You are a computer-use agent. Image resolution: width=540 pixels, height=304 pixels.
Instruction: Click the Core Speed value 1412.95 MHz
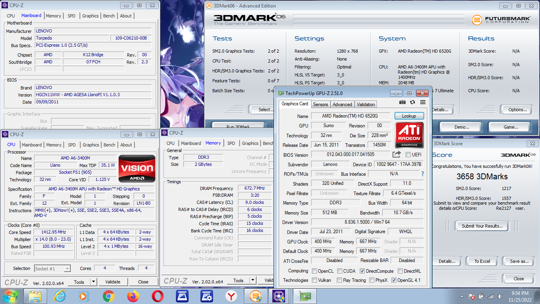[x=54, y=232]
